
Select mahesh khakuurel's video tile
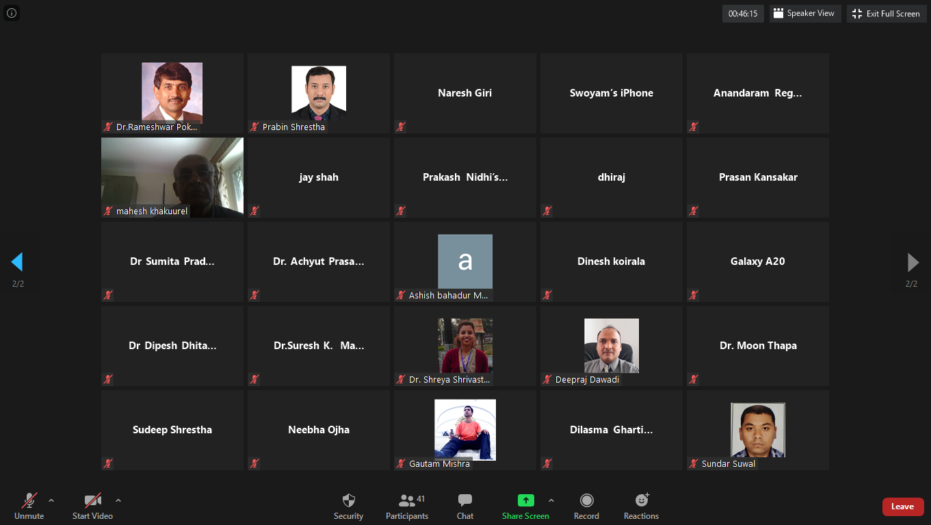[x=172, y=177]
